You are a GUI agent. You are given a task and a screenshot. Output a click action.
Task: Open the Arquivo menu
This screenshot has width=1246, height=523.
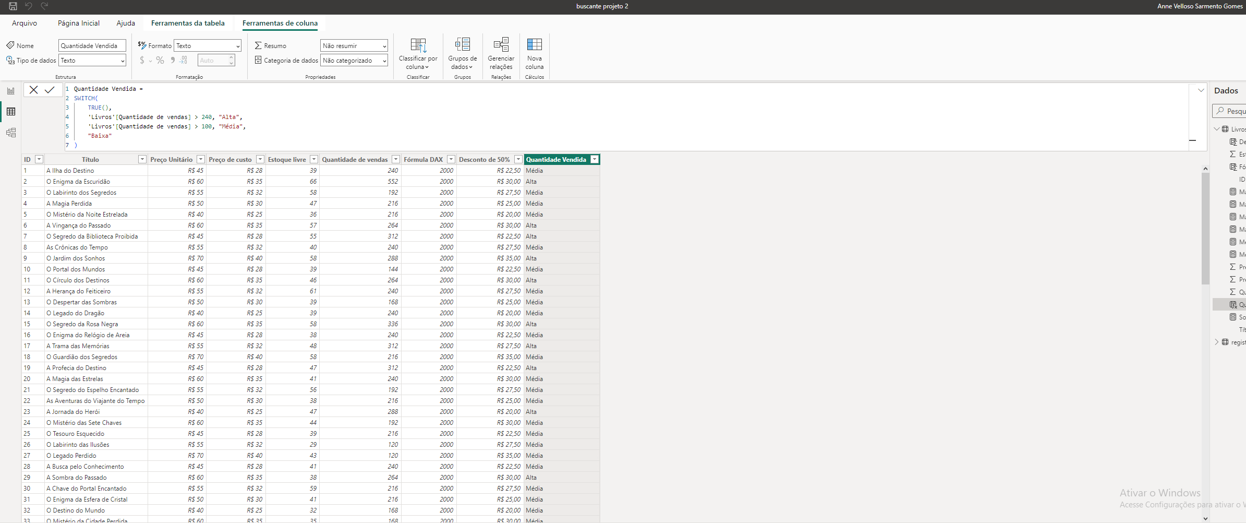(x=25, y=23)
